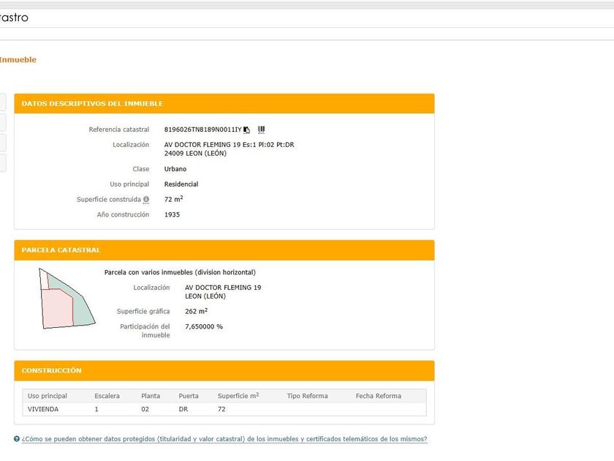Click the Tipo Reforma column header
The height and width of the screenshot is (461, 614).
point(307,396)
